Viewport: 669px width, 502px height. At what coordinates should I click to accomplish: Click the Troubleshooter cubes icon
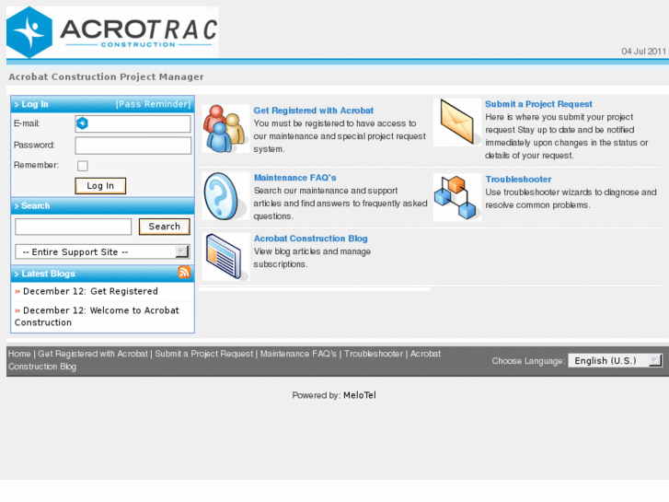click(x=457, y=197)
